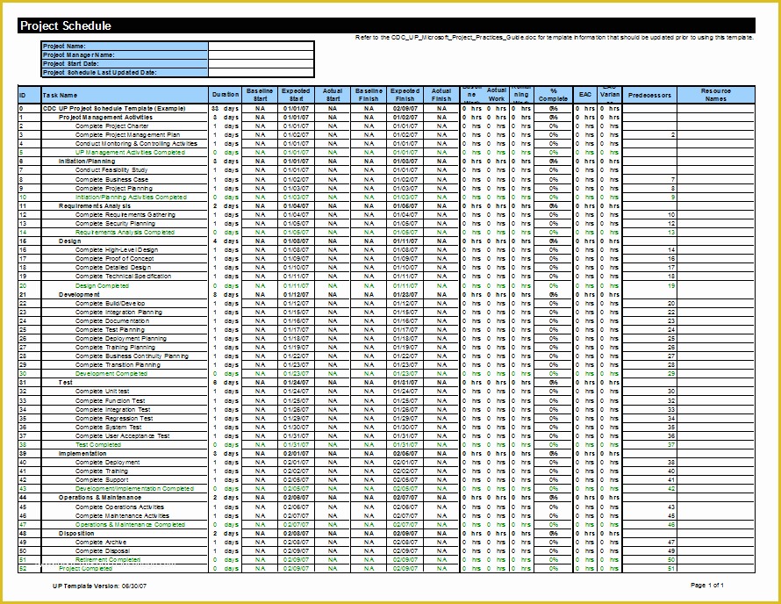The image size is (781, 604).
Task: Click green 'UP Management Activities Completed' milestone
Action: pyautogui.click(x=130, y=153)
